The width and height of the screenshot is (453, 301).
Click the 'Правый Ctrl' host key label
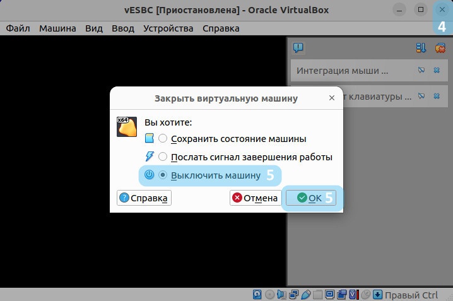pos(411,295)
